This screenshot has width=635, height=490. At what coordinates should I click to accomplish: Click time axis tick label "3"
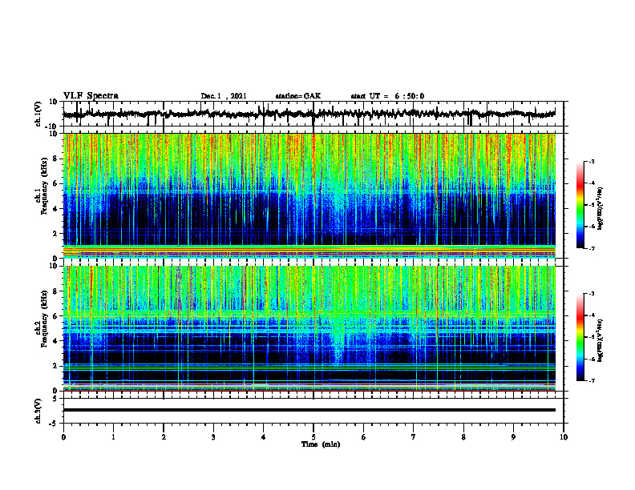(213, 437)
